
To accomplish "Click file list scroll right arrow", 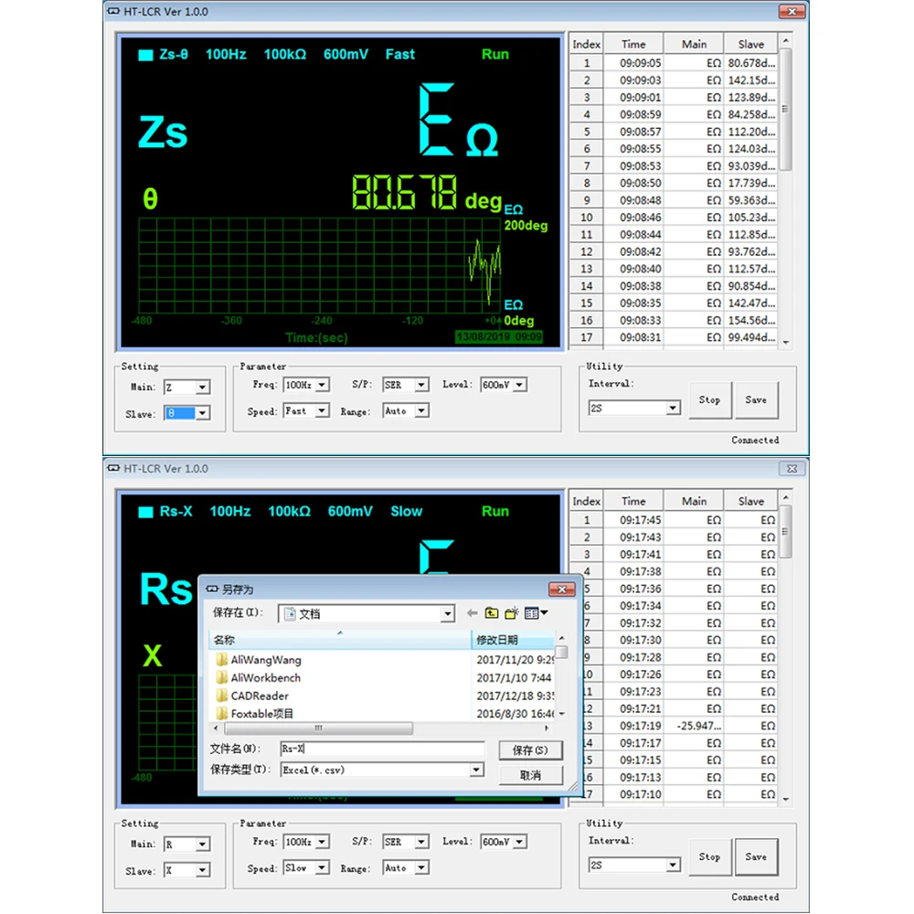I will [547, 728].
